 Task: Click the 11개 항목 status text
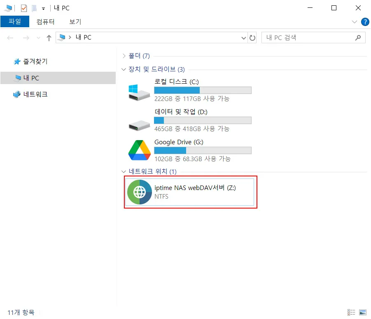tap(21, 312)
